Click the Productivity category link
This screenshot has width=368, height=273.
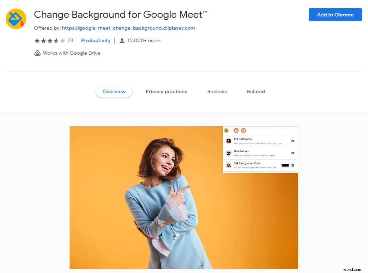pos(96,40)
